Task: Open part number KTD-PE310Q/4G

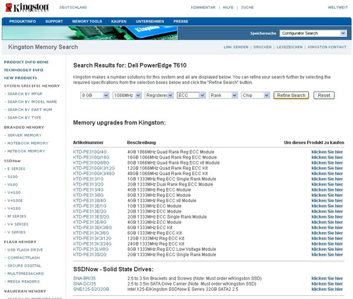Action: tap(90, 152)
